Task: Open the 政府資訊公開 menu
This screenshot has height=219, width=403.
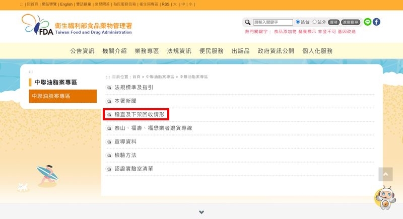Action: [276, 51]
